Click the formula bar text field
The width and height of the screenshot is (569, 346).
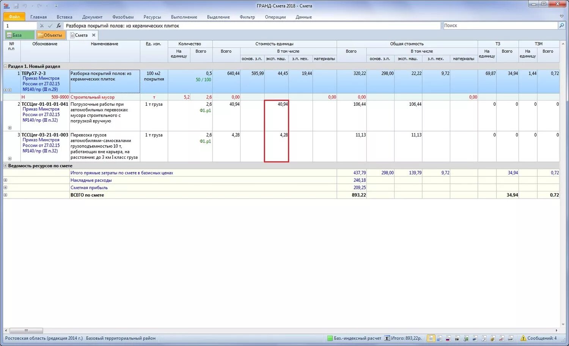pos(252,26)
